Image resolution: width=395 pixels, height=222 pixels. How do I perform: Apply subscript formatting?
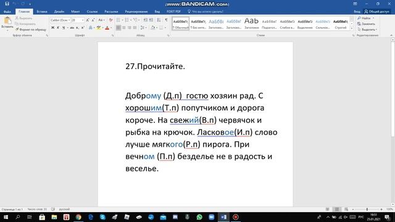[x=77, y=28]
